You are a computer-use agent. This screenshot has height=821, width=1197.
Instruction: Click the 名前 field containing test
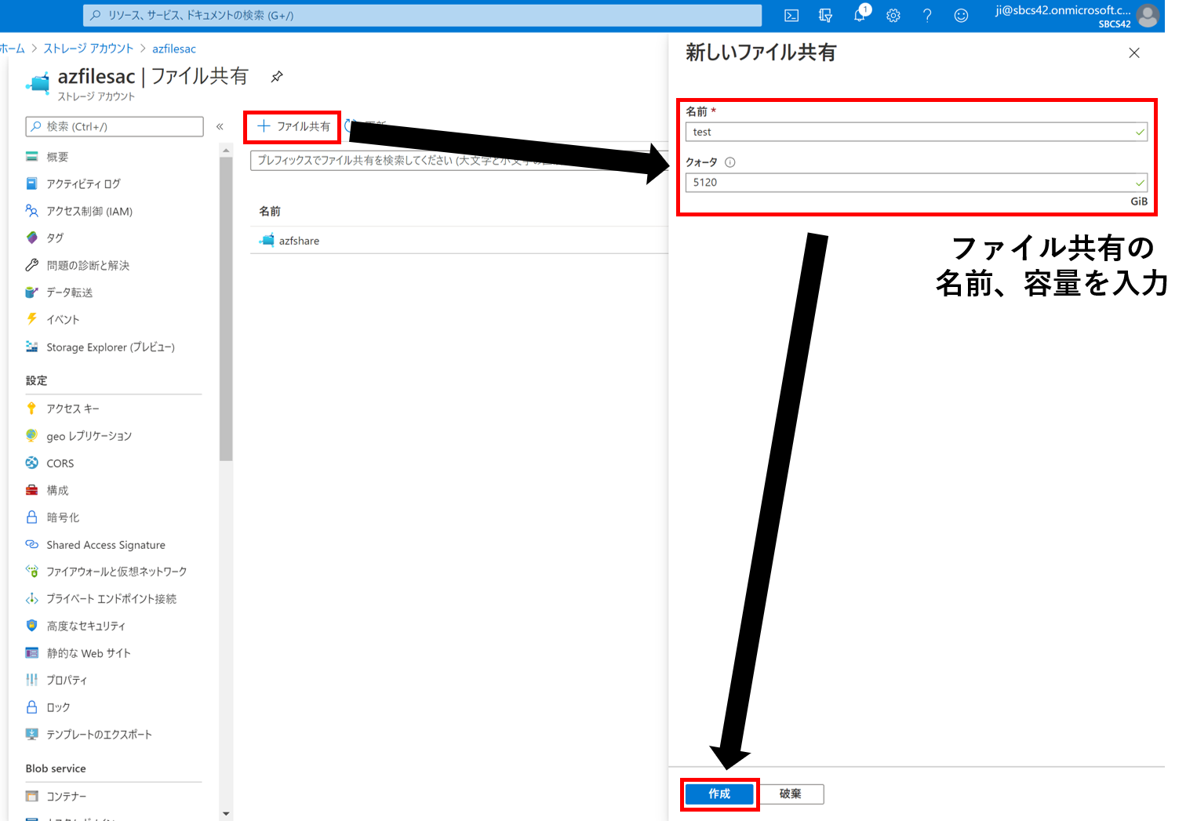pos(916,132)
